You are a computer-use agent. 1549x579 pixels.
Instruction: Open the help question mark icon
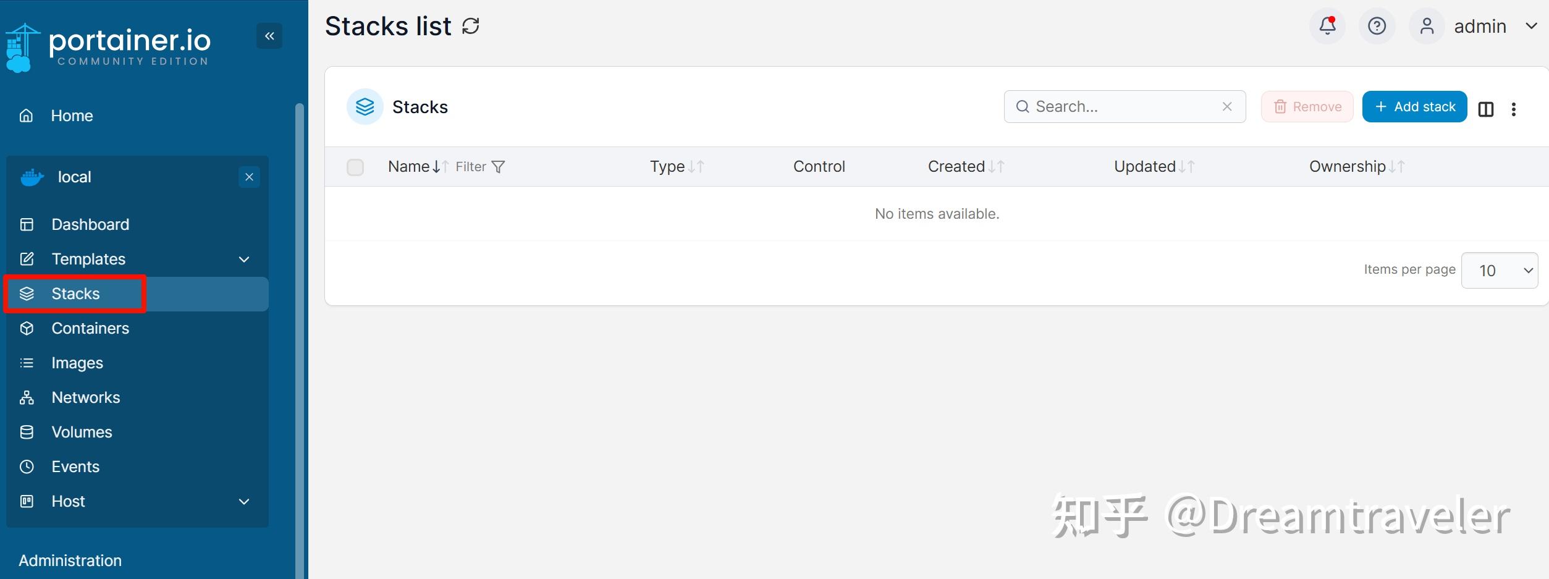(x=1377, y=26)
